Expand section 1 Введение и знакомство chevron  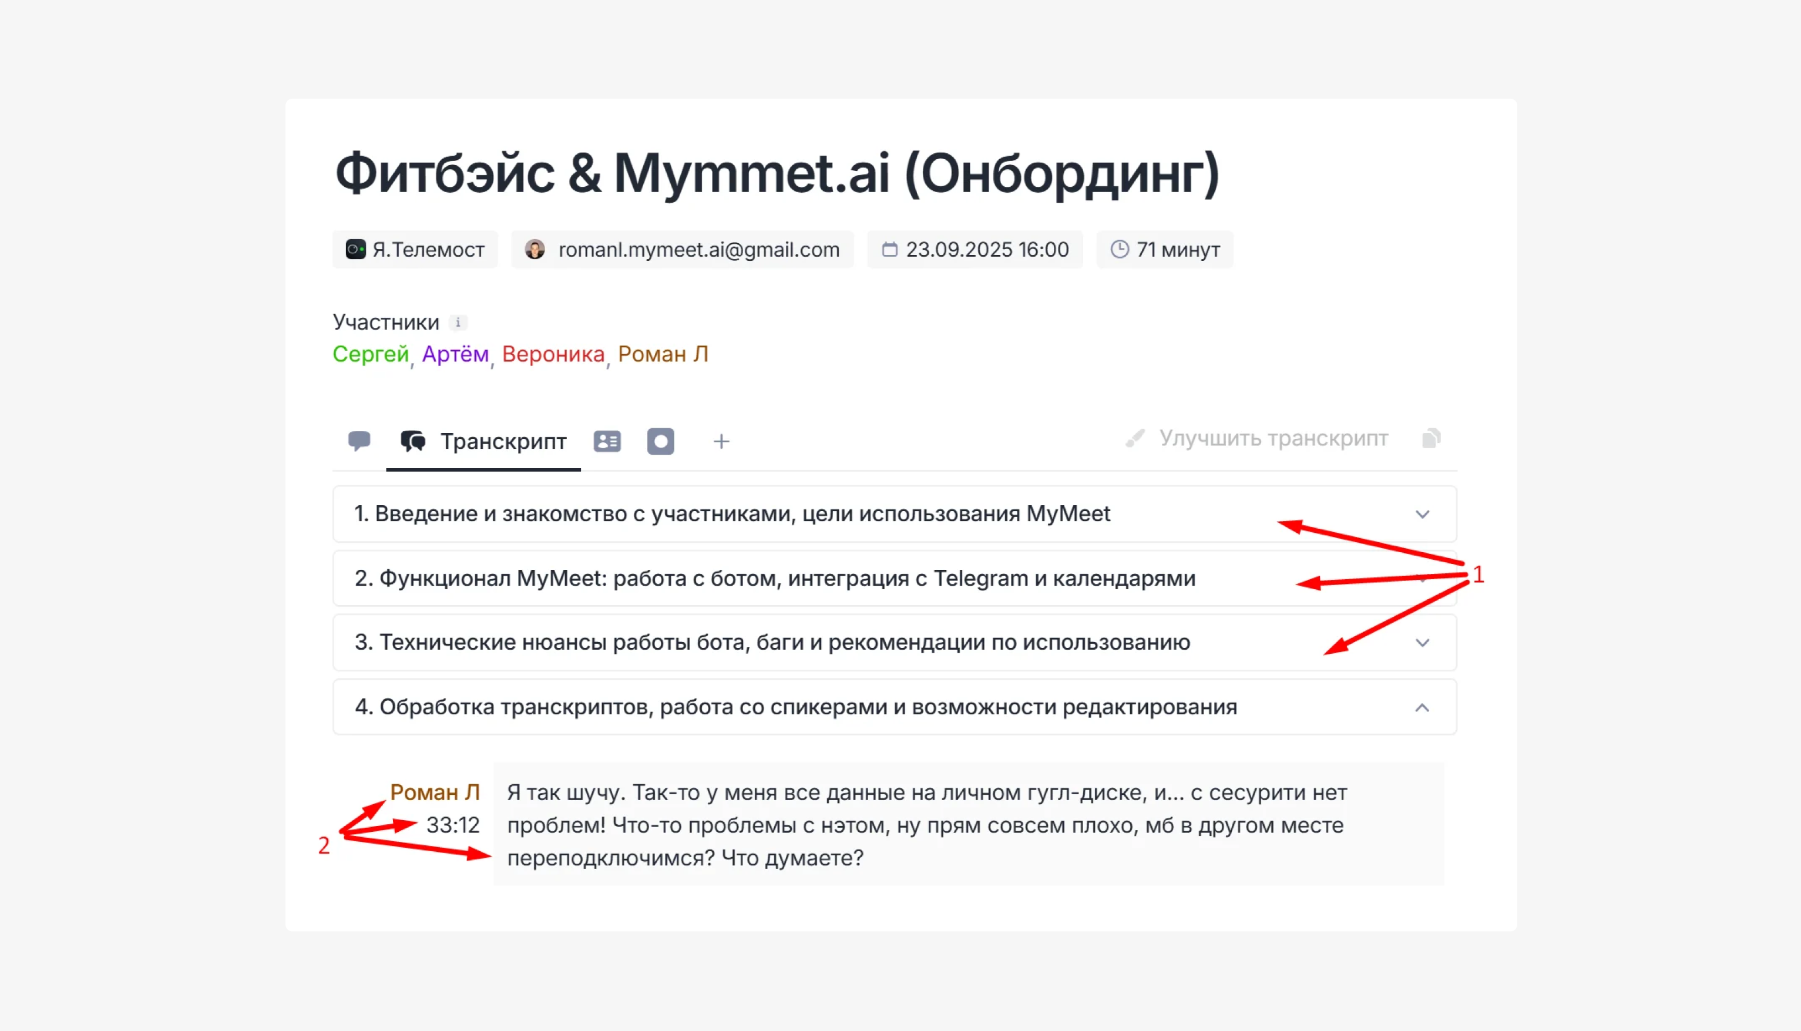[1422, 514]
